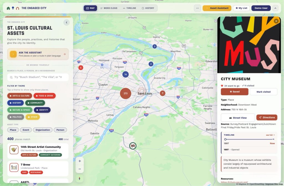This screenshot has width=284, height=186.
Task: Click the 7 cluster marker near Saint Louis
Action: point(163,93)
